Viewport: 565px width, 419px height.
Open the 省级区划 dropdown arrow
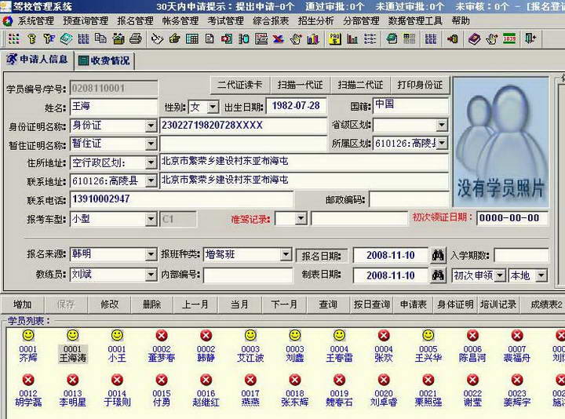tap(442, 125)
